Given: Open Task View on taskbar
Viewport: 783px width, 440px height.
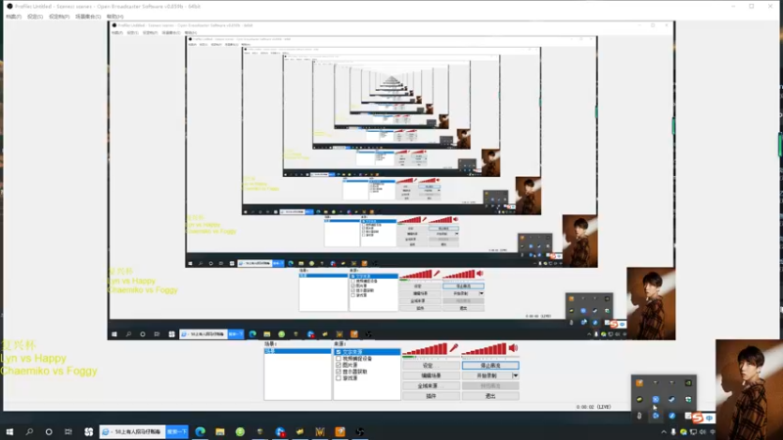Looking at the screenshot, I should pyautogui.click(x=68, y=431).
